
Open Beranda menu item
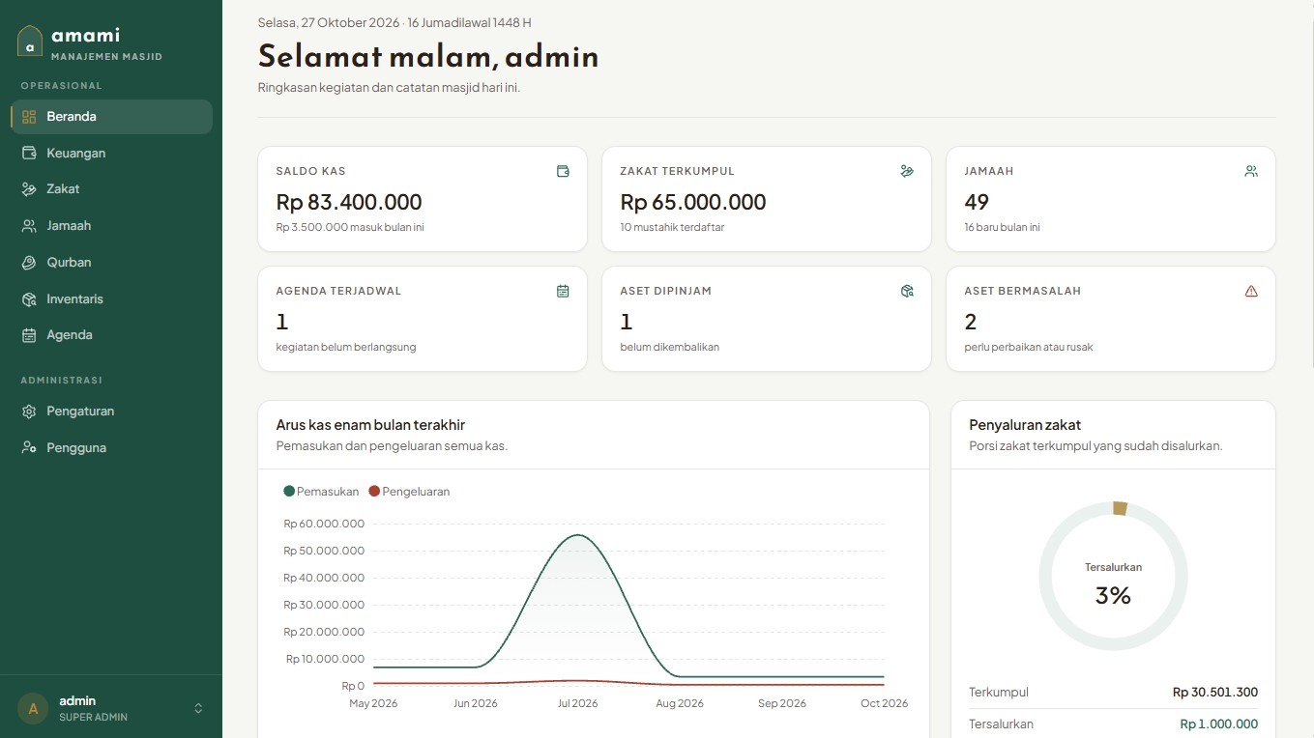tap(111, 117)
